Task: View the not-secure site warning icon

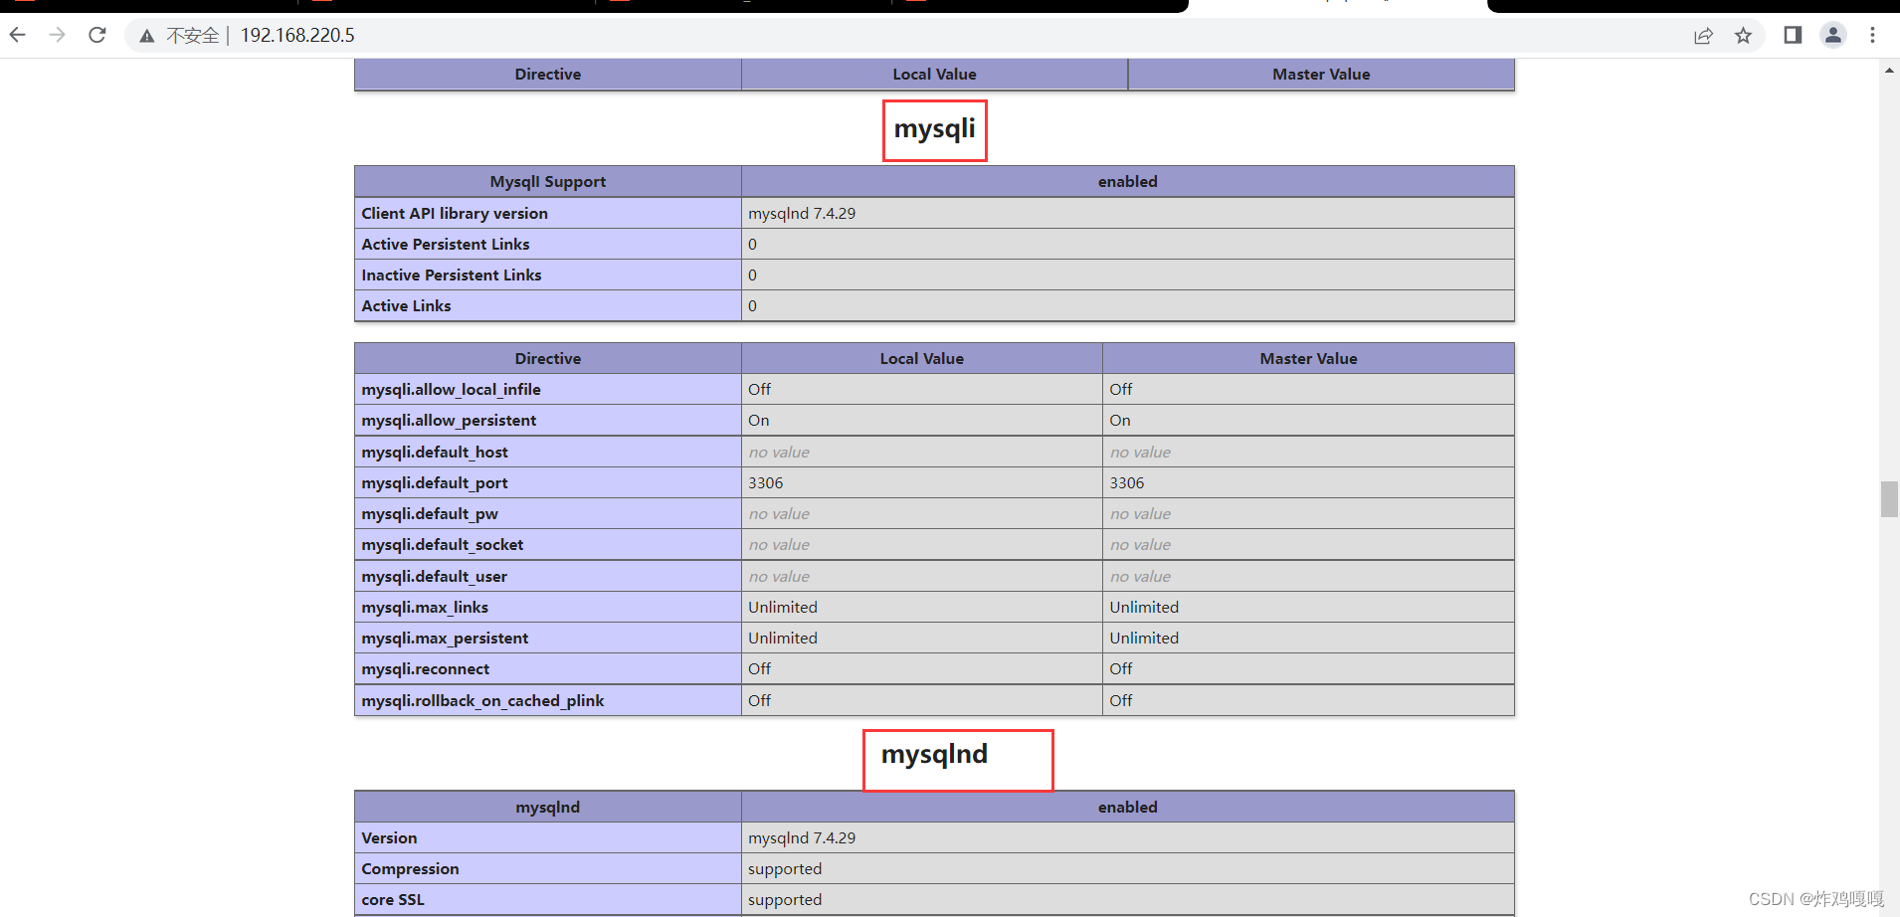Action: coord(147,36)
